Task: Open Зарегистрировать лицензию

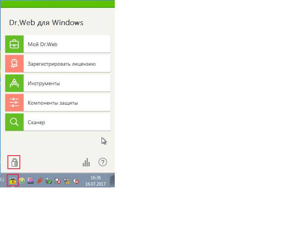Action: pos(58,63)
